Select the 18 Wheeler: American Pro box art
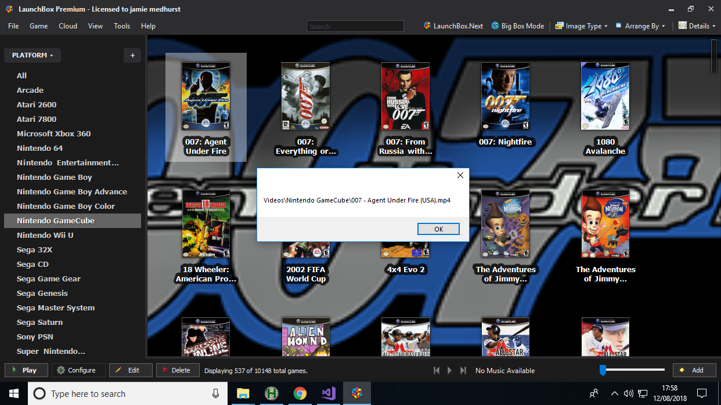721x405 pixels. point(206,224)
